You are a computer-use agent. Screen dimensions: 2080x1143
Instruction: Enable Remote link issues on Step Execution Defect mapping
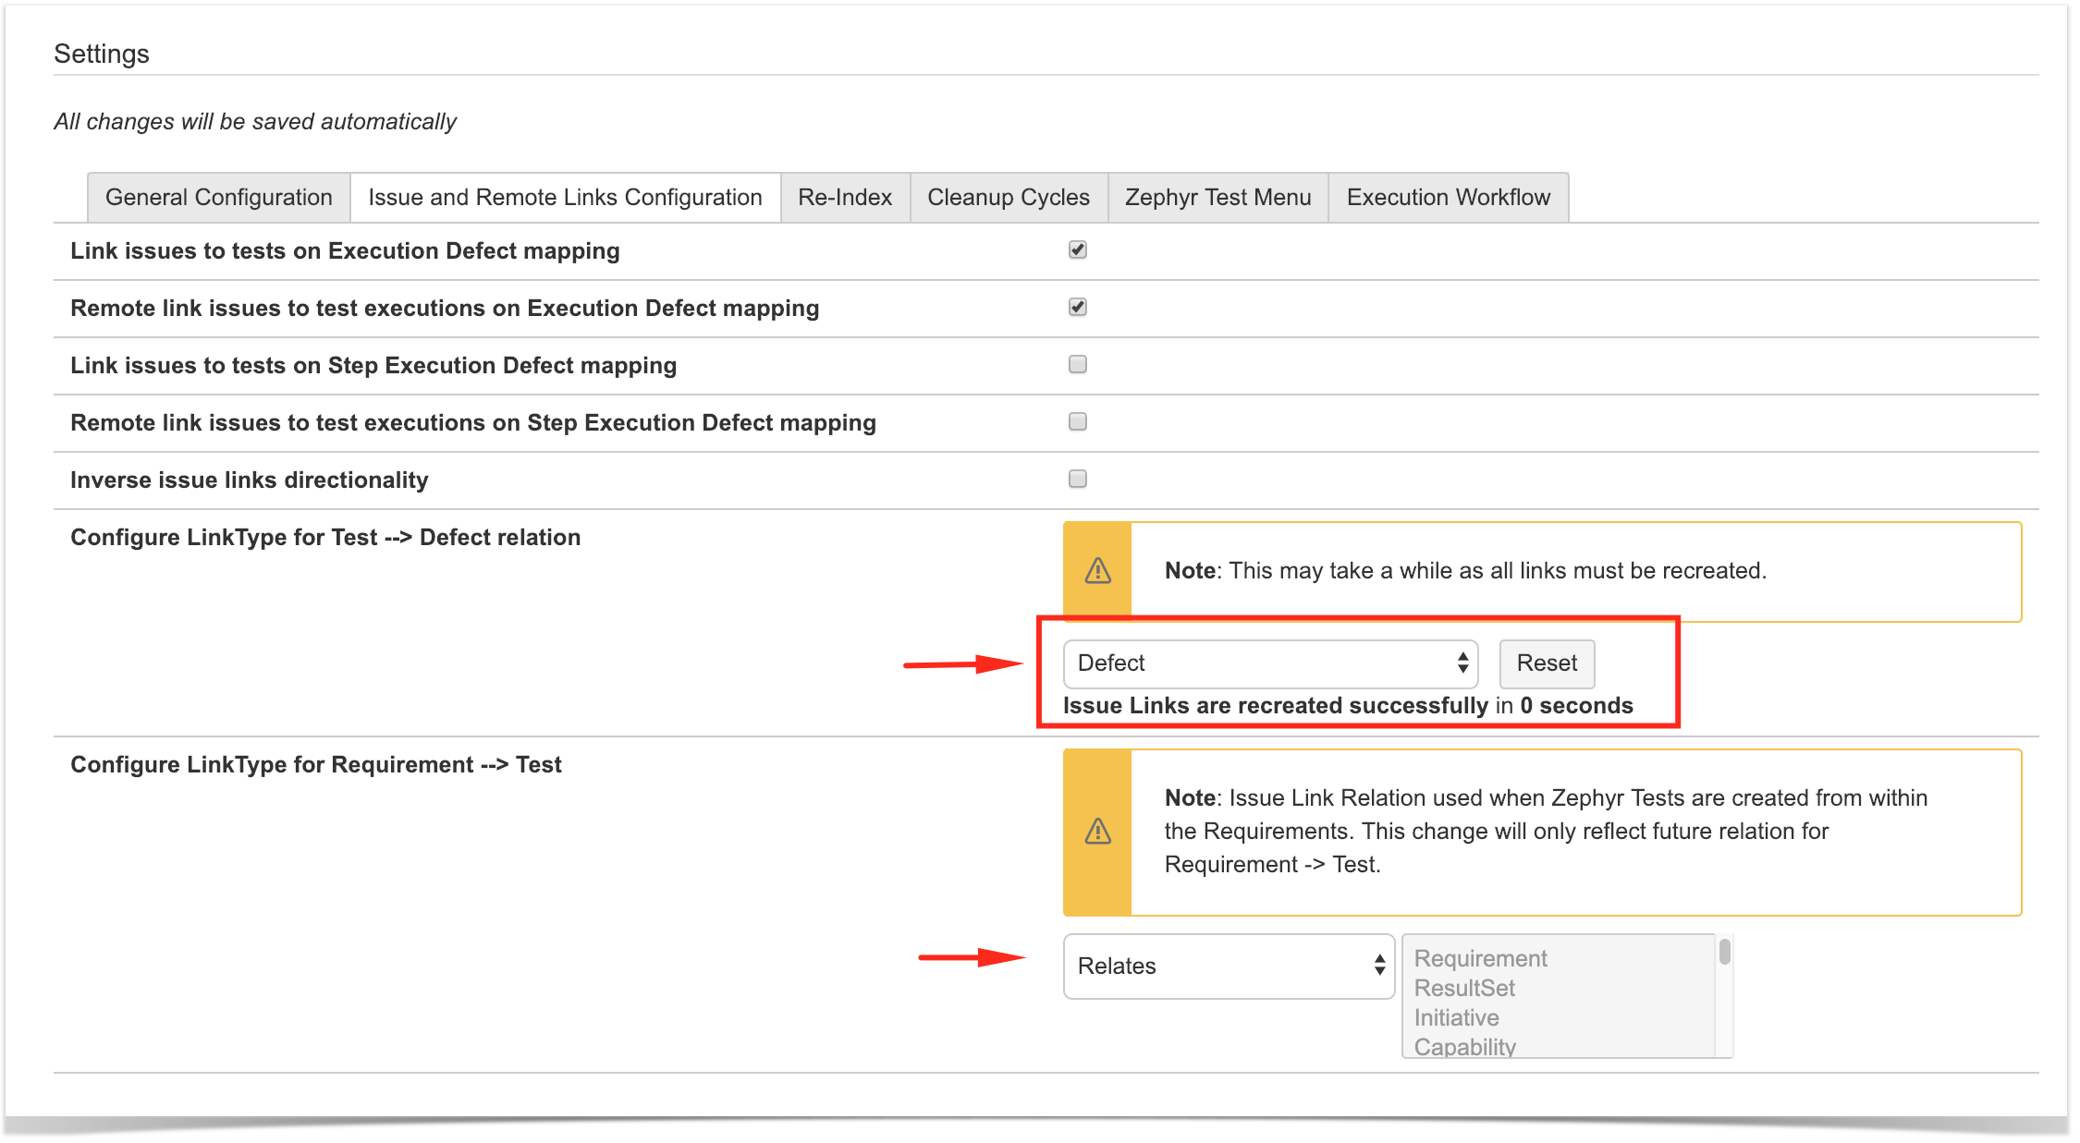point(1078,421)
